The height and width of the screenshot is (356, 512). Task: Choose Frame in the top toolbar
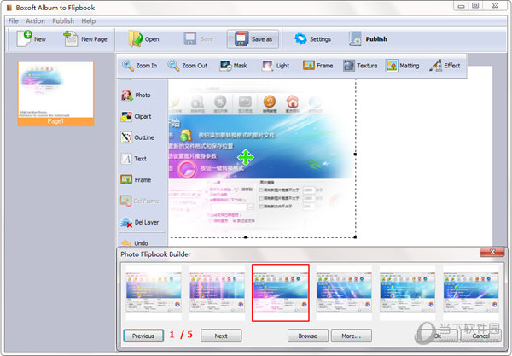point(317,66)
